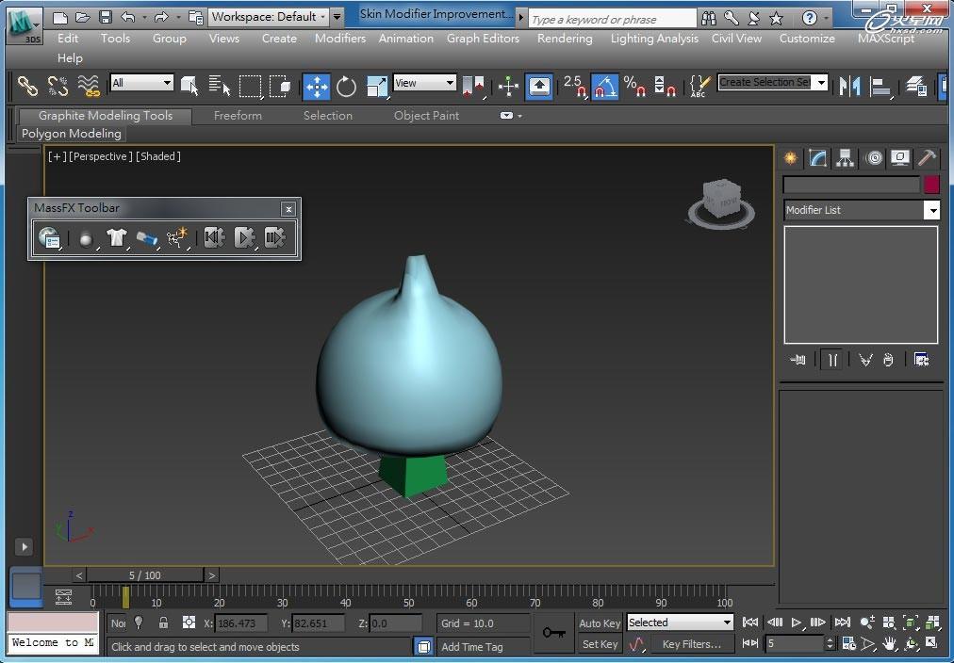Toggle the Angle Snap button
The image size is (954, 663).
tap(604, 87)
